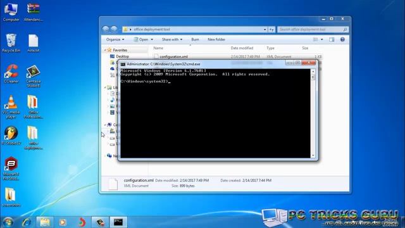Launch VLC media player shortcut
Viewport: 405px width, 228px height.
point(11,107)
